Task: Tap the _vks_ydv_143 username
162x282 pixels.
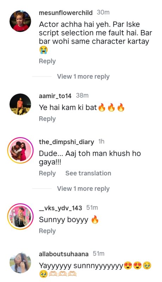Action: tap(61, 208)
